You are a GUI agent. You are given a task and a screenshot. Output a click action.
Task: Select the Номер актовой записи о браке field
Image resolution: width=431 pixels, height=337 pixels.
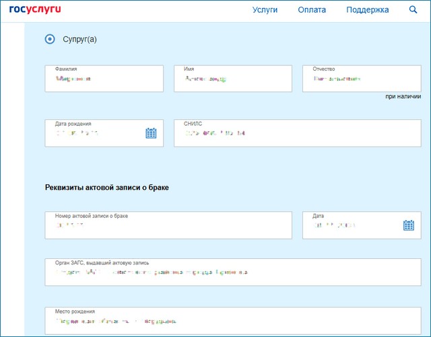(x=168, y=225)
